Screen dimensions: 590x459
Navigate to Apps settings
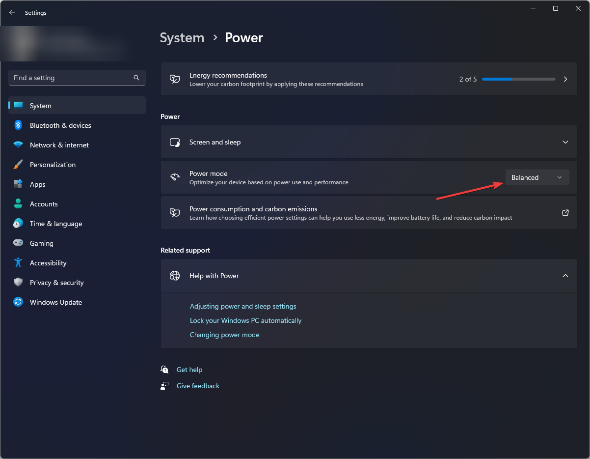click(x=77, y=184)
